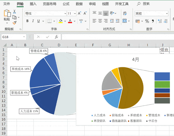Viewport: 174px width, 136px height.
Task: Decrease decimal places
Action: [x=165, y=21]
